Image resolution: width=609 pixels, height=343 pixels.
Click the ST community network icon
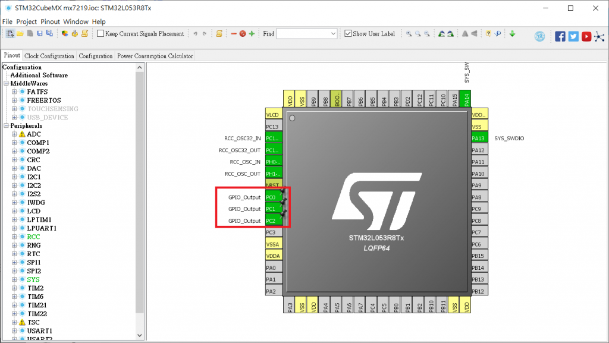599,36
